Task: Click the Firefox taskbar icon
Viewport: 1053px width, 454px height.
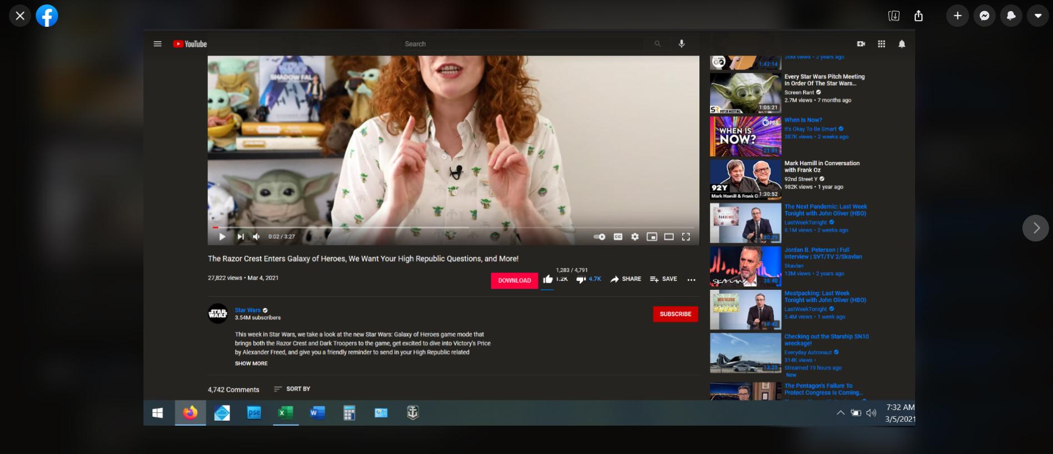Action: pyautogui.click(x=190, y=413)
